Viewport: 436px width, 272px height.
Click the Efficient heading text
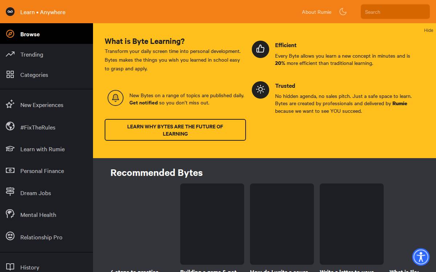point(286,45)
